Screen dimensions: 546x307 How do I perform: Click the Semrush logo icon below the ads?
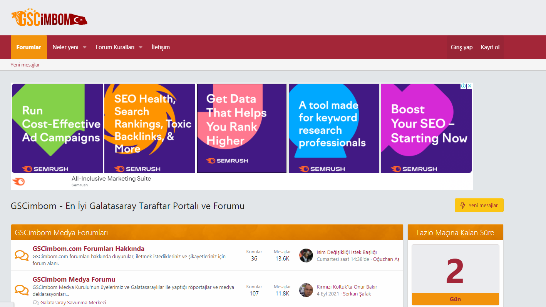pyautogui.click(x=18, y=181)
